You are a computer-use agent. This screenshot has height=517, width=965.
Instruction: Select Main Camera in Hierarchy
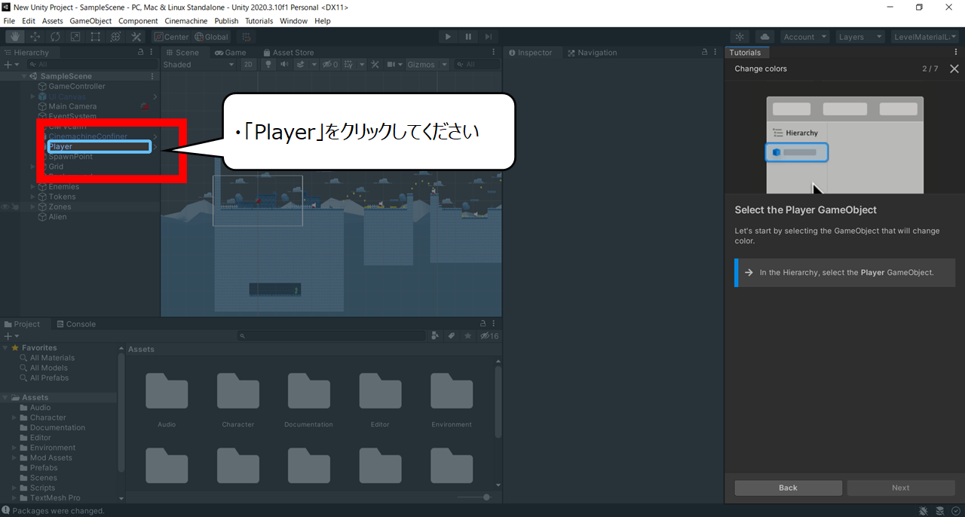coord(72,106)
